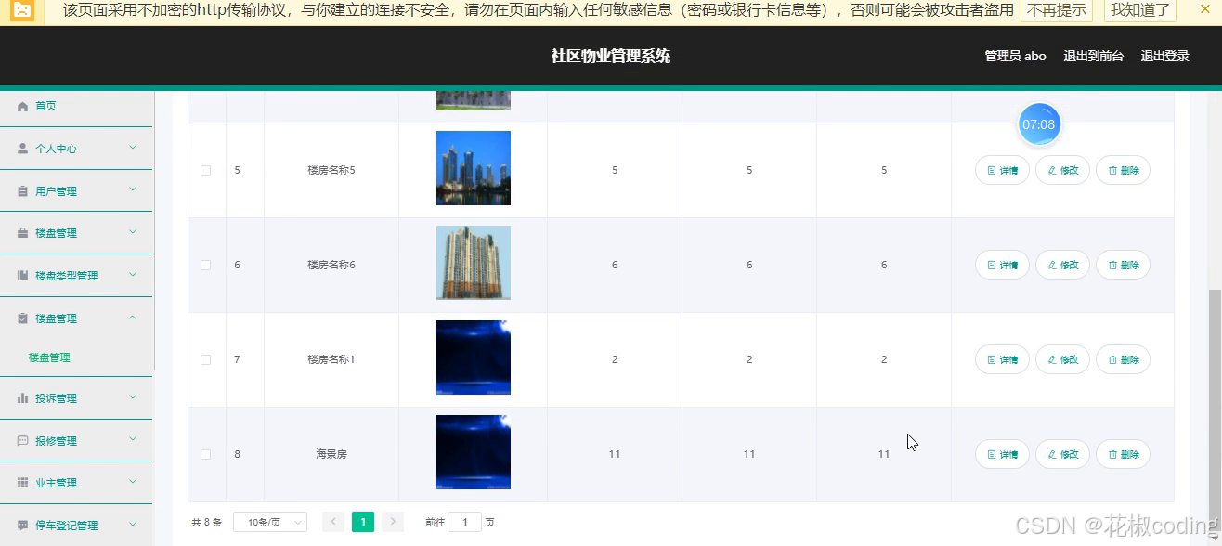Expand the 业主管理 chevron

[x=133, y=482]
